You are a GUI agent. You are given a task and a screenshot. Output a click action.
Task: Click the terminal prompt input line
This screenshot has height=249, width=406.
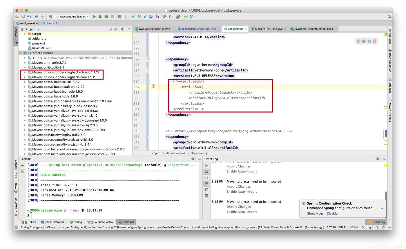pos(113,215)
